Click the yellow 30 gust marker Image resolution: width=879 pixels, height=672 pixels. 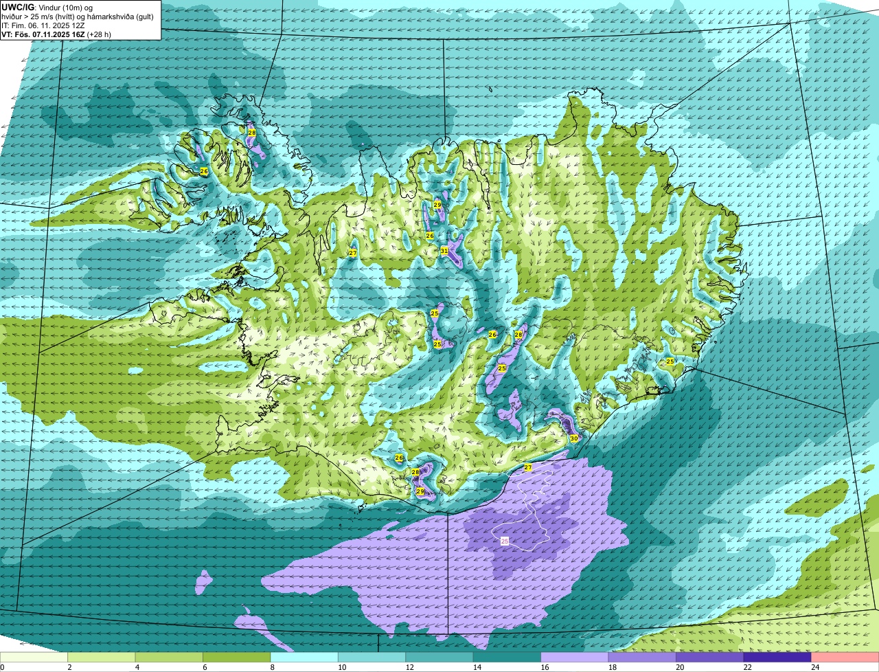(x=573, y=438)
